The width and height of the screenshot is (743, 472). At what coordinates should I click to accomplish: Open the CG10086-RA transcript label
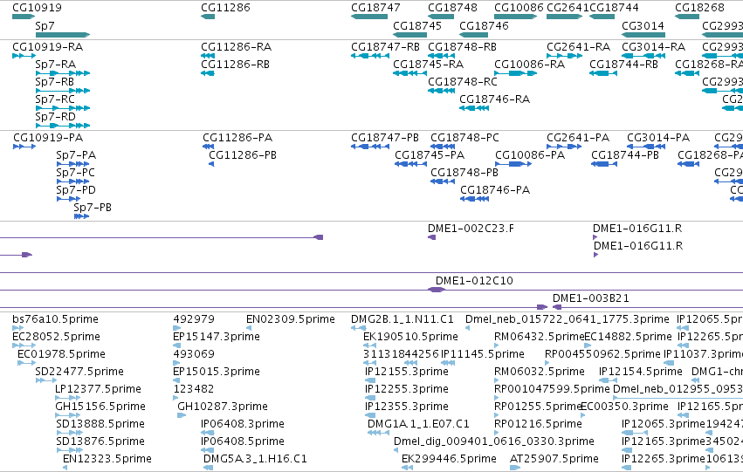coord(529,65)
